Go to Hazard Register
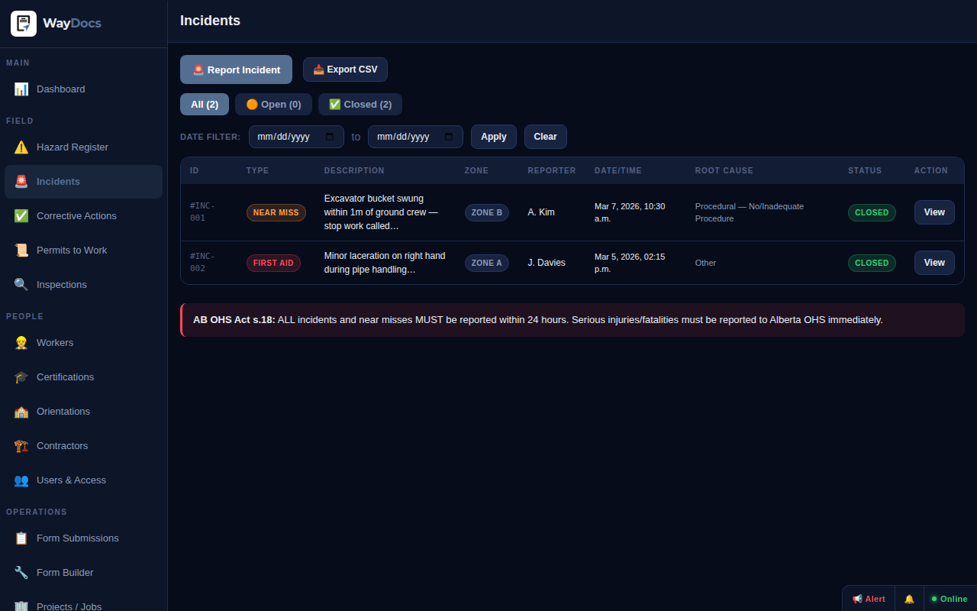 (x=83, y=147)
